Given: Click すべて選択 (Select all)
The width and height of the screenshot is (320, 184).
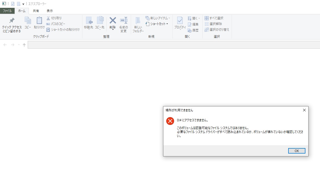Looking at the screenshot, I should pos(214,18).
